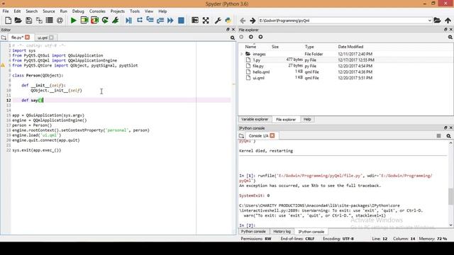Start debugging the file
Viewport: 454px width, 255px height.
(x=129, y=21)
